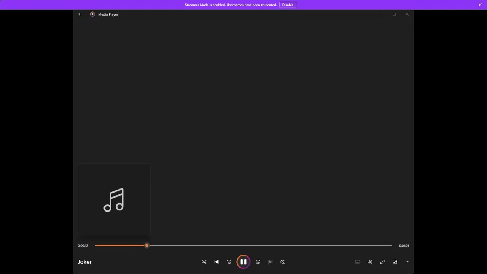Skip back 10 seconds
This screenshot has height=274, width=487.
click(229, 262)
